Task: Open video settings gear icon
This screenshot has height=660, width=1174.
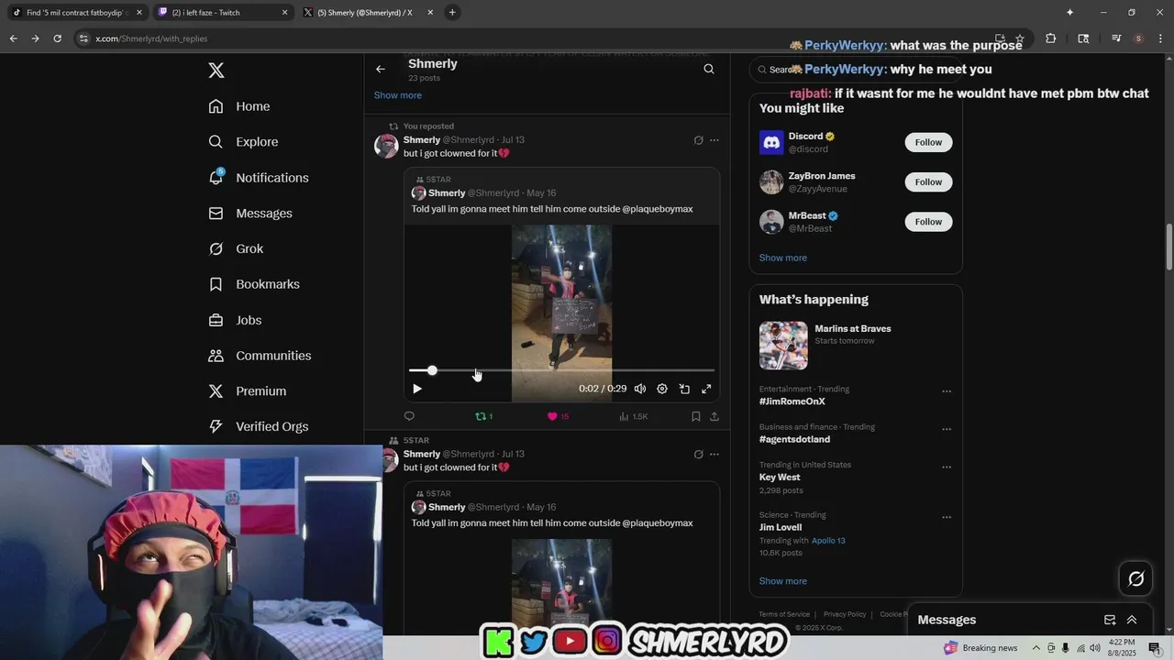Action: click(662, 389)
